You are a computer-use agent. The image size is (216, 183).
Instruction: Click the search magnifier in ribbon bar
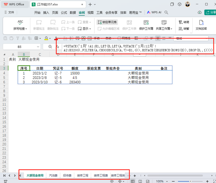(166, 12)
